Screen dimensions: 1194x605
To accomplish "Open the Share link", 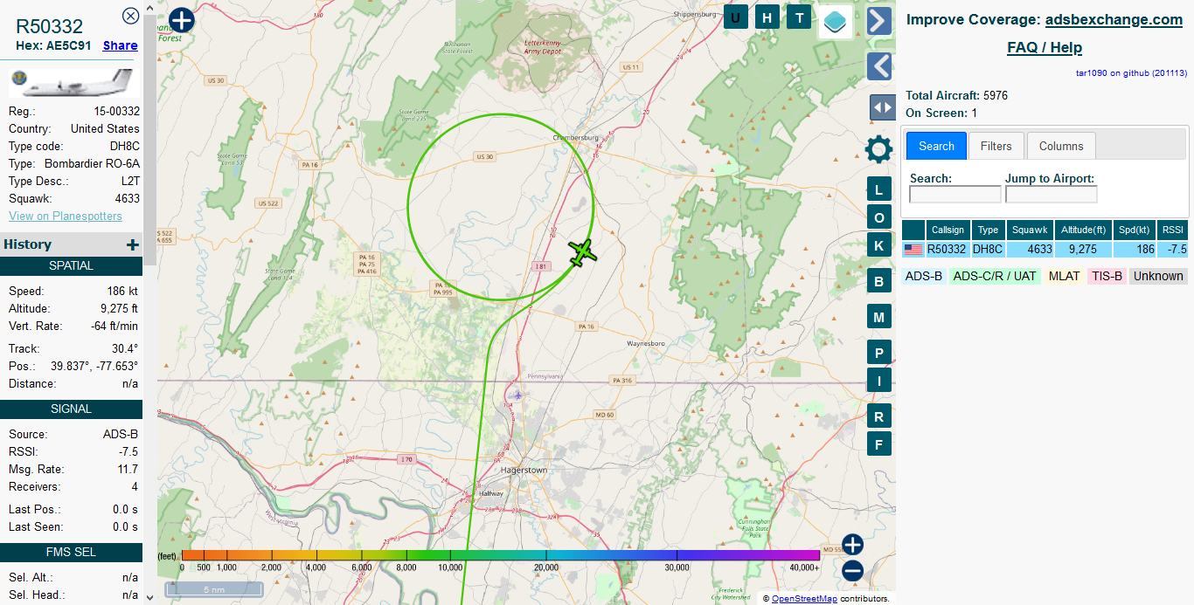I will click(x=120, y=45).
